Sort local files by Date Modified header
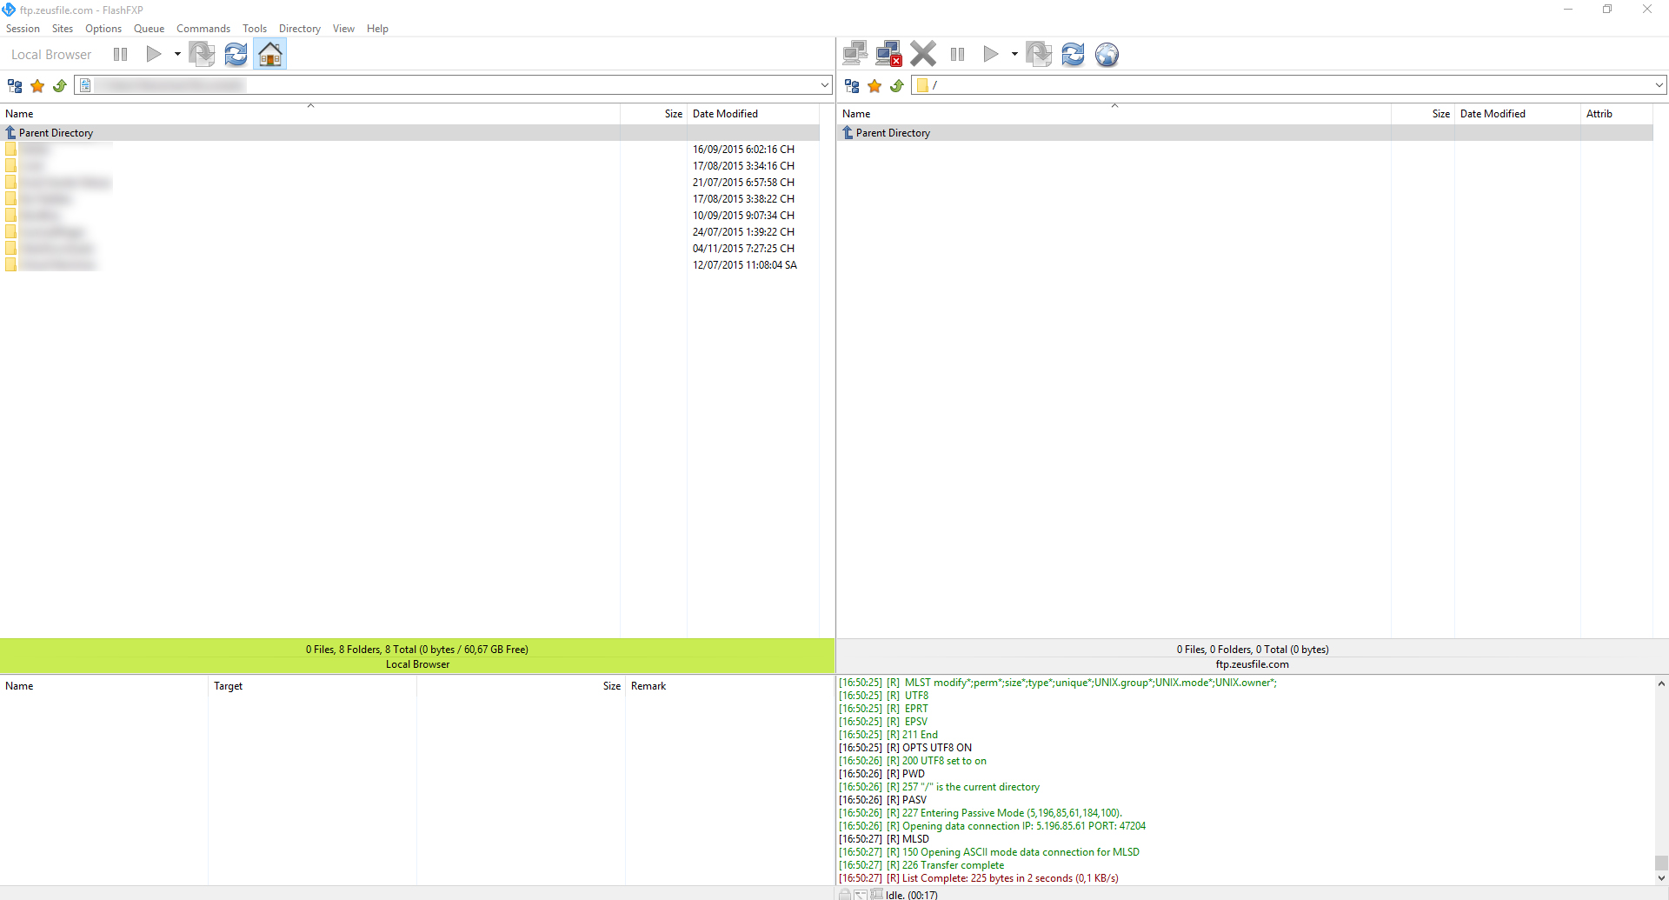Screen dimensions: 1669x900 click(x=753, y=114)
